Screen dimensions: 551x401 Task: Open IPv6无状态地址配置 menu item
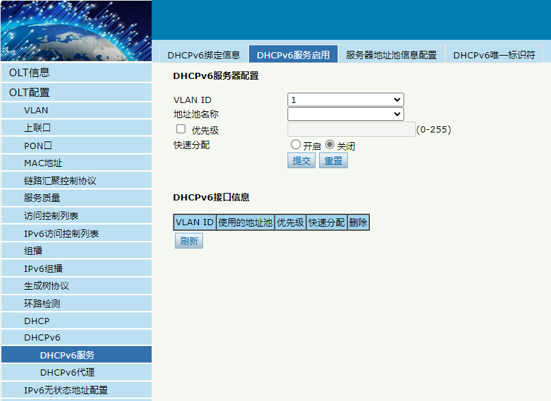pyautogui.click(x=77, y=390)
